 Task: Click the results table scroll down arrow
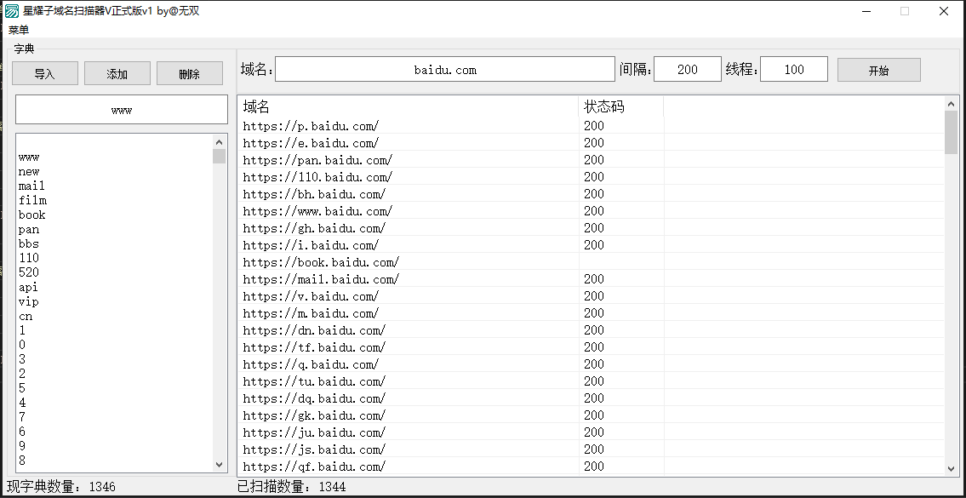pos(952,468)
